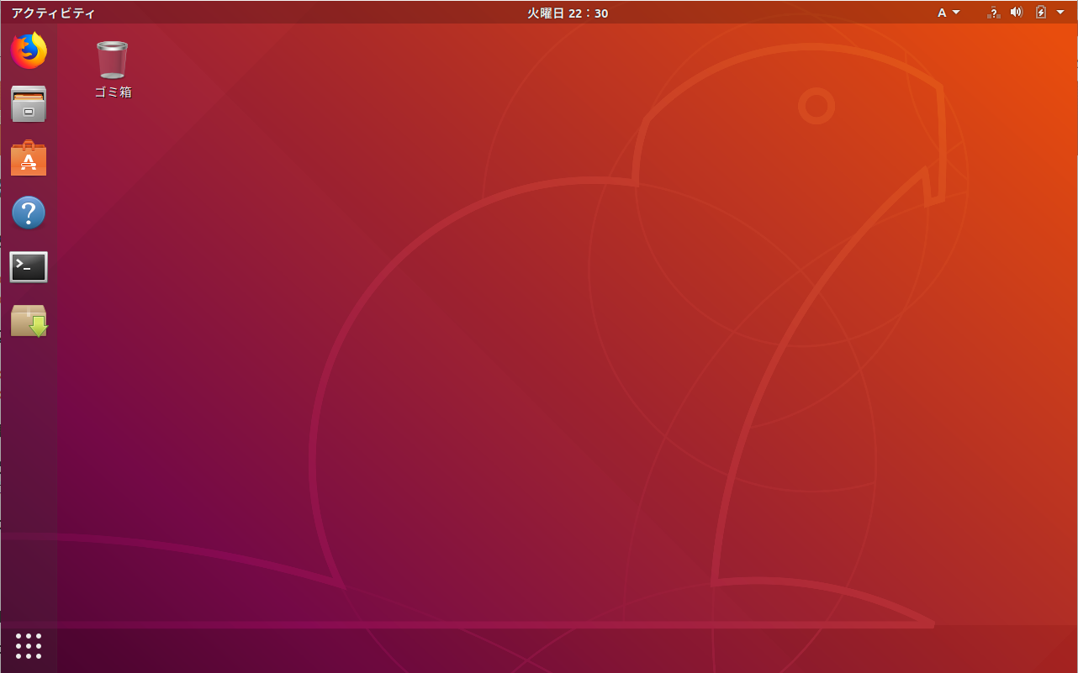Open the input source 'A' menu

coord(949,13)
